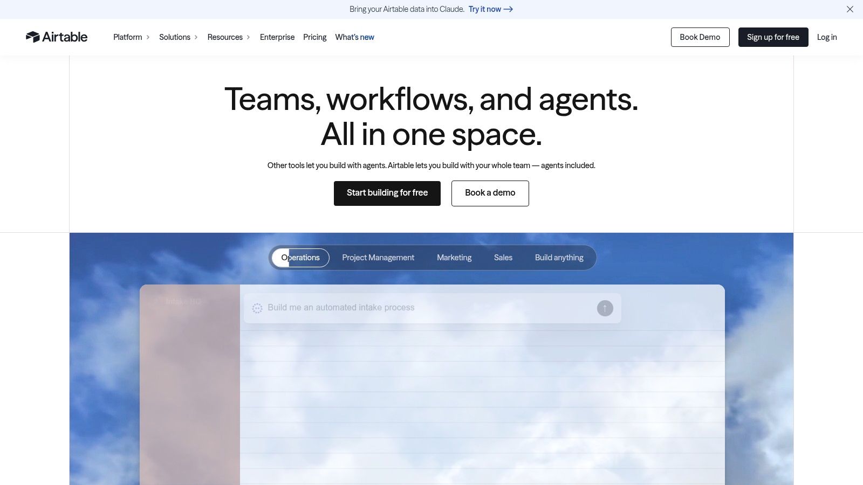Go to Pricing

pos(314,37)
